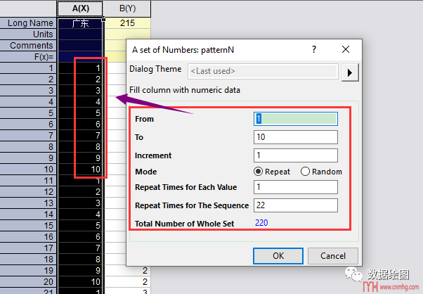
Task: Select row header 10
Action: point(28,170)
